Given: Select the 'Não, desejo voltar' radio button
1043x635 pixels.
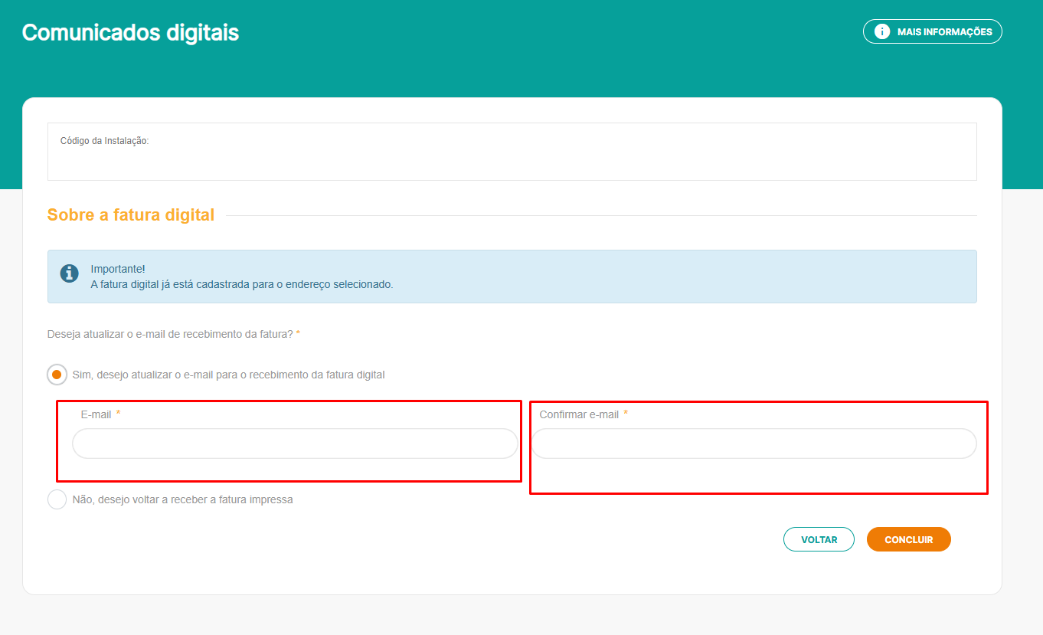Looking at the screenshot, I should click(57, 499).
